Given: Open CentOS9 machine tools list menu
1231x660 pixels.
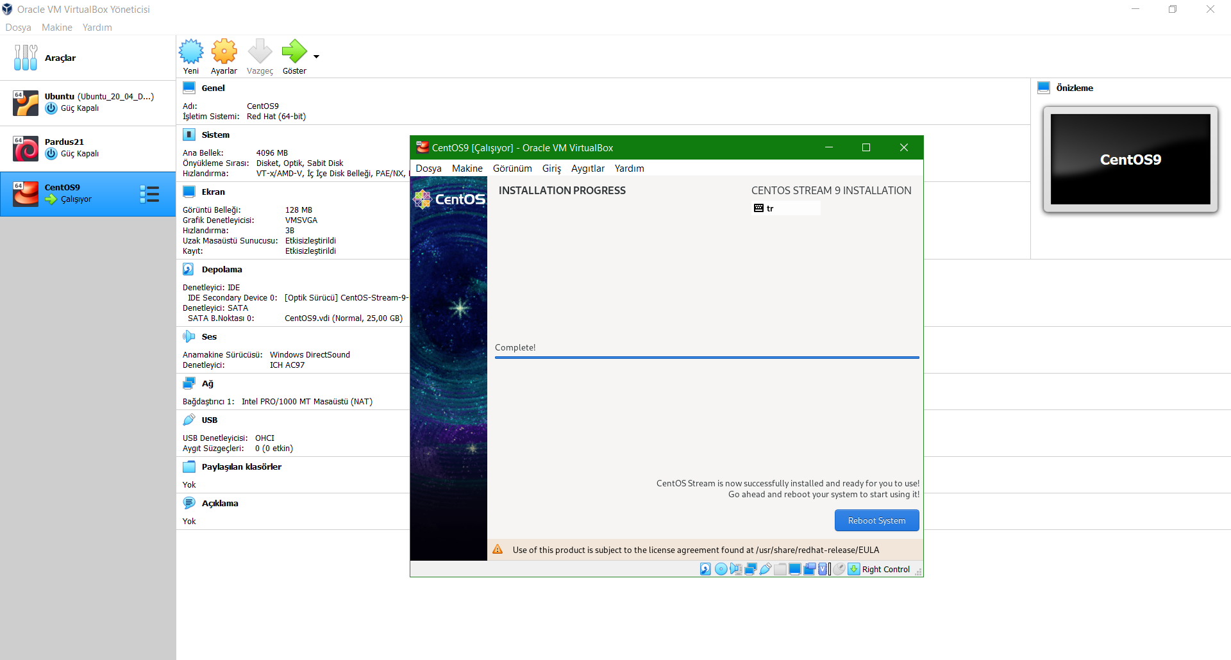Looking at the screenshot, I should 149,194.
